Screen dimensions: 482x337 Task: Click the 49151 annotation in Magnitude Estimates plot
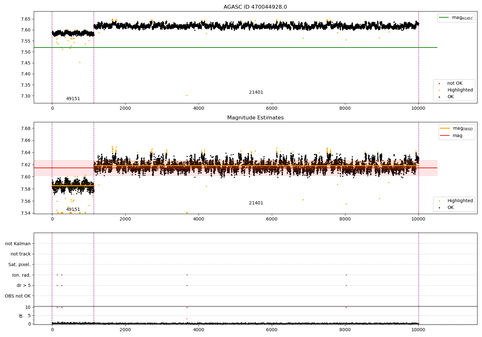click(x=73, y=210)
